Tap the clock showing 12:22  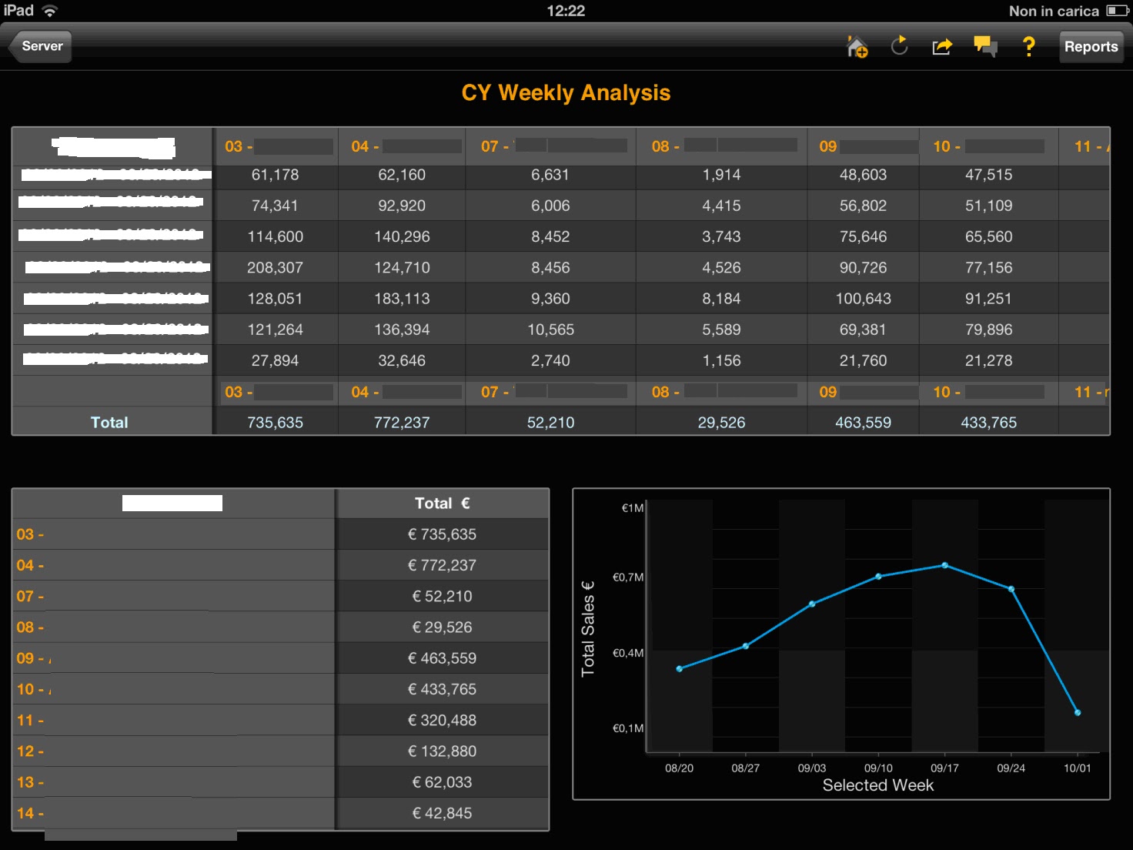567,11
